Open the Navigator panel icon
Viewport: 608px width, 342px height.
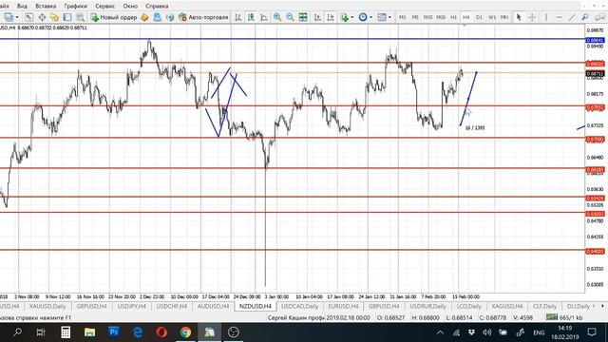[x=55, y=17]
